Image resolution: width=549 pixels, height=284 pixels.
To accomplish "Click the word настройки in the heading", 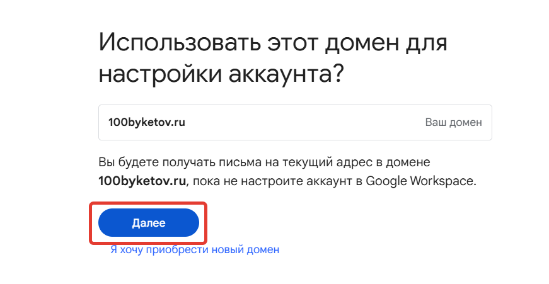I will [x=159, y=74].
